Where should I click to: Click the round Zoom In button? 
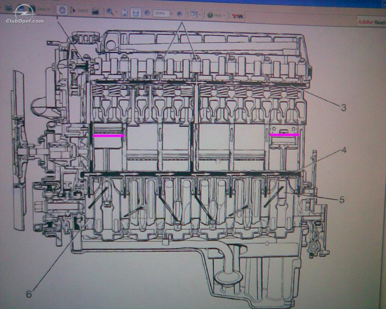180,14
